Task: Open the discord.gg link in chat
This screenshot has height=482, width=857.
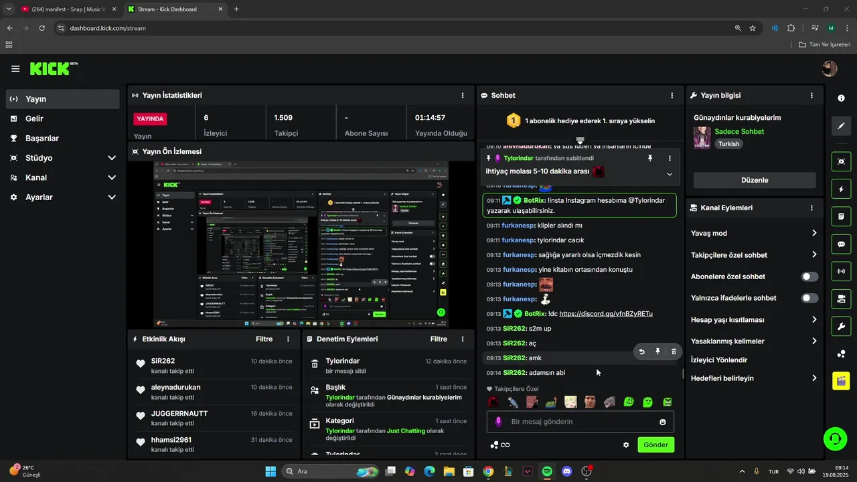Action: [606, 314]
